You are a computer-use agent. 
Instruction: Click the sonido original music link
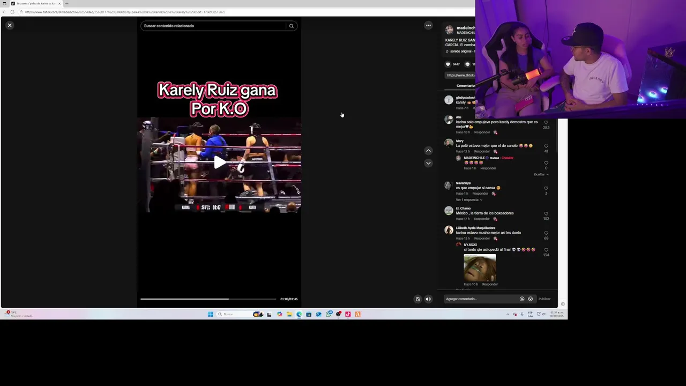coord(460,51)
